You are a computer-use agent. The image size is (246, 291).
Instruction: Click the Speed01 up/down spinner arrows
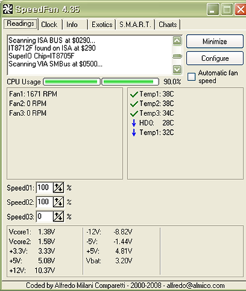click(x=58, y=188)
